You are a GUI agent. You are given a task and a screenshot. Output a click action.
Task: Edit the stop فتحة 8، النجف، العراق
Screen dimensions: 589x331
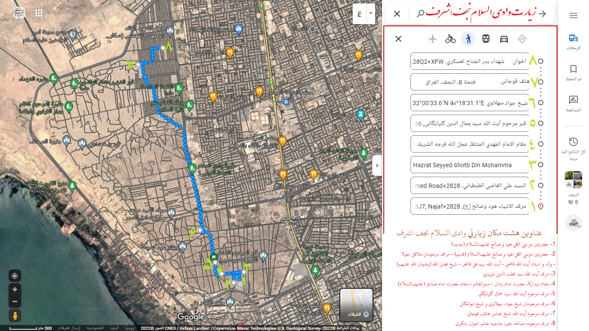point(469,82)
